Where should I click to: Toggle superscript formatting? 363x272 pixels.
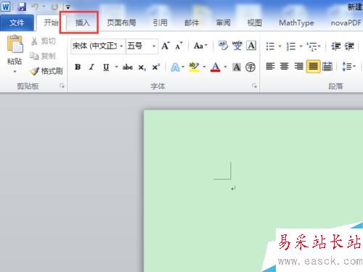click(x=156, y=67)
